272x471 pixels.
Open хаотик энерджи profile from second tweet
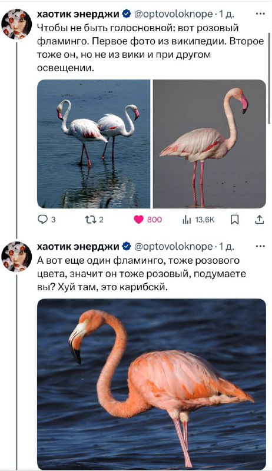[78, 246]
